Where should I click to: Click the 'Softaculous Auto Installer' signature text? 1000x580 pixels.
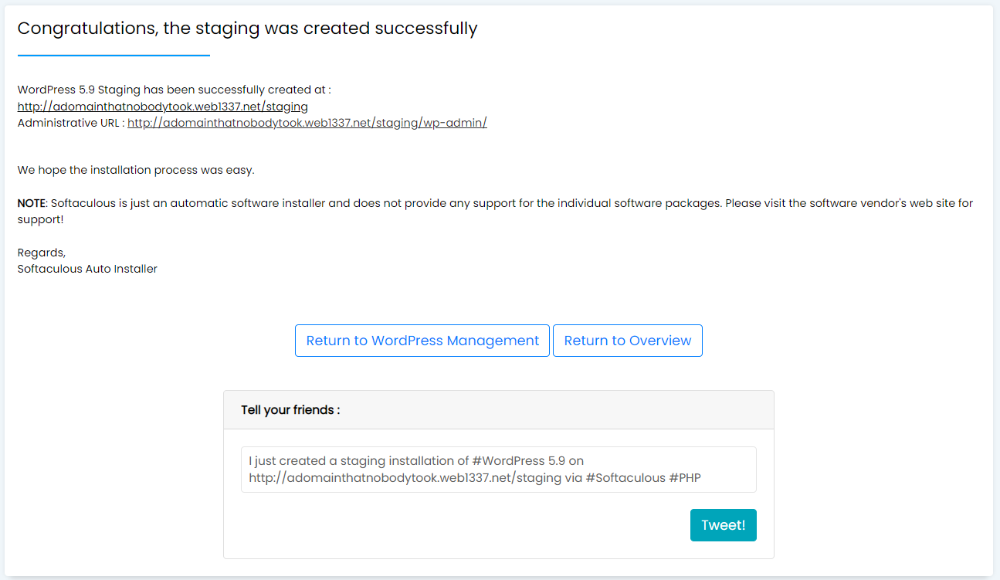tap(87, 269)
